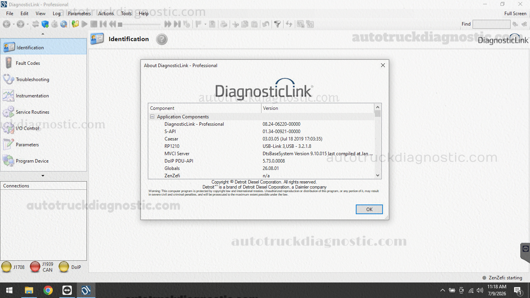Click the About list scroll-down arrow
This screenshot has width=530, height=298.
(x=378, y=175)
